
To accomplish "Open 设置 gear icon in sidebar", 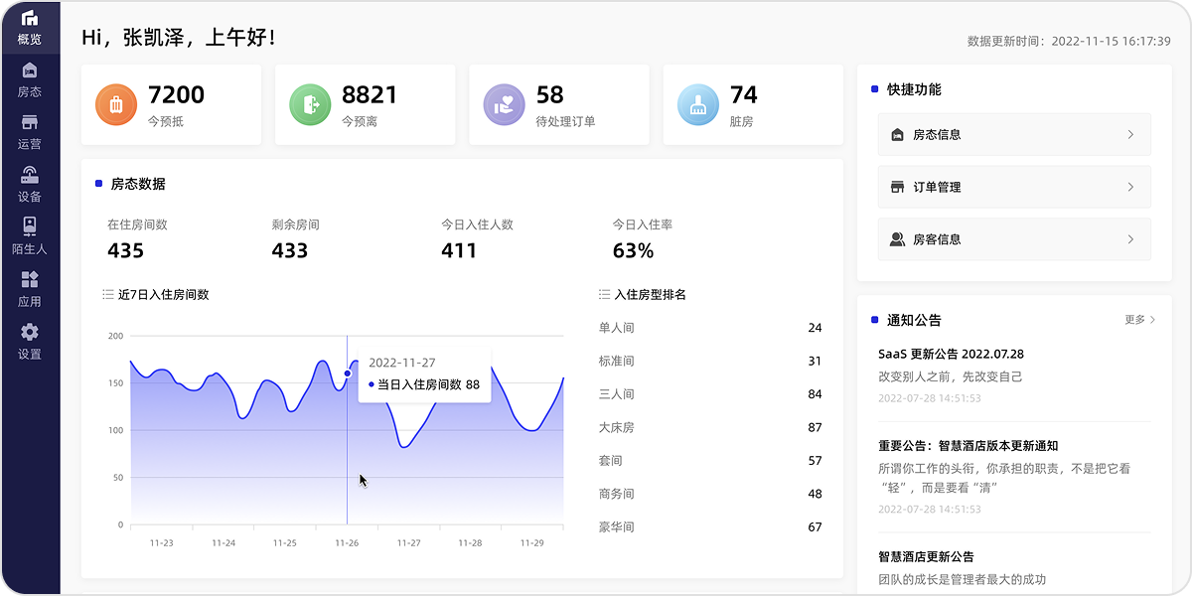I will [30, 333].
